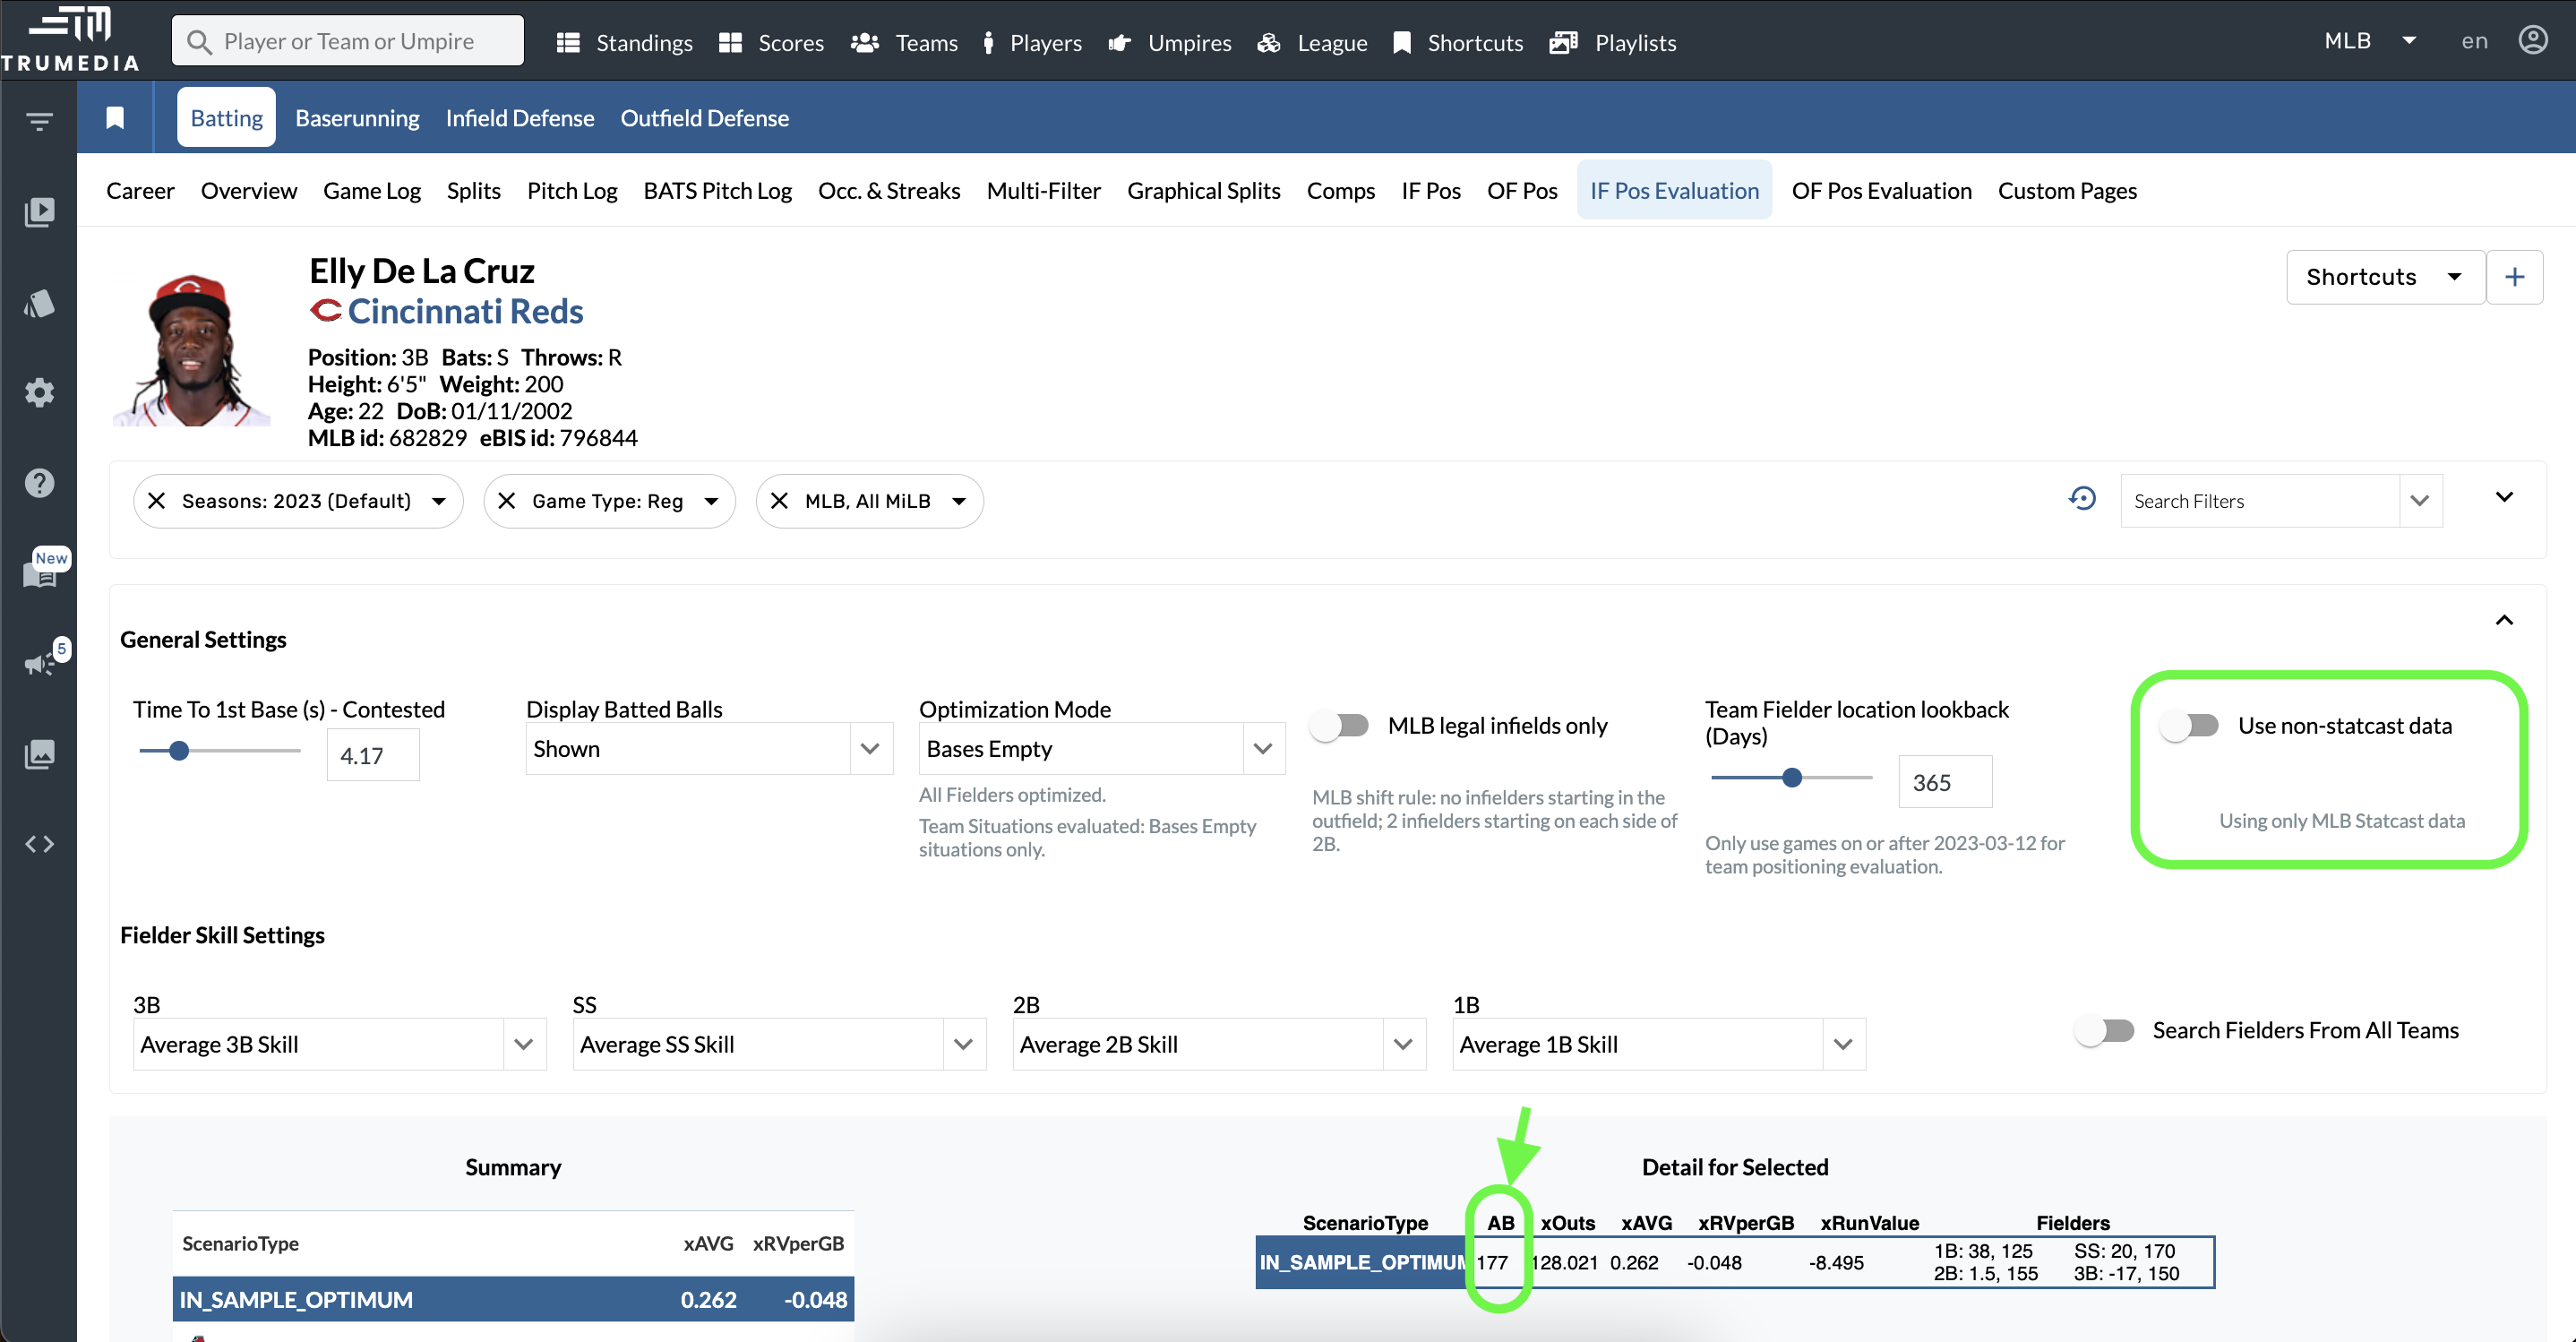Click the settings gear in sidebar
This screenshot has height=1342, width=2576.
point(39,393)
